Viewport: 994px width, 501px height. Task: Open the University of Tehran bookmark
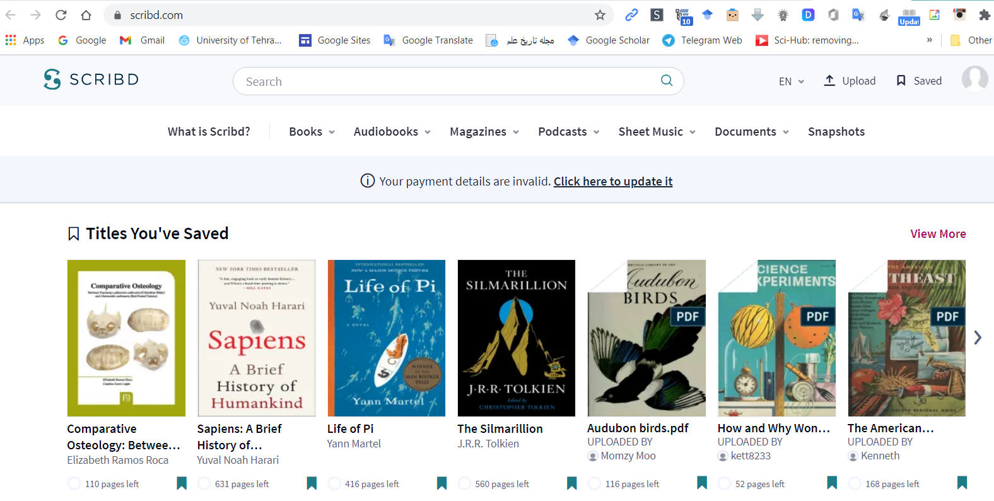[x=230, y=40]
